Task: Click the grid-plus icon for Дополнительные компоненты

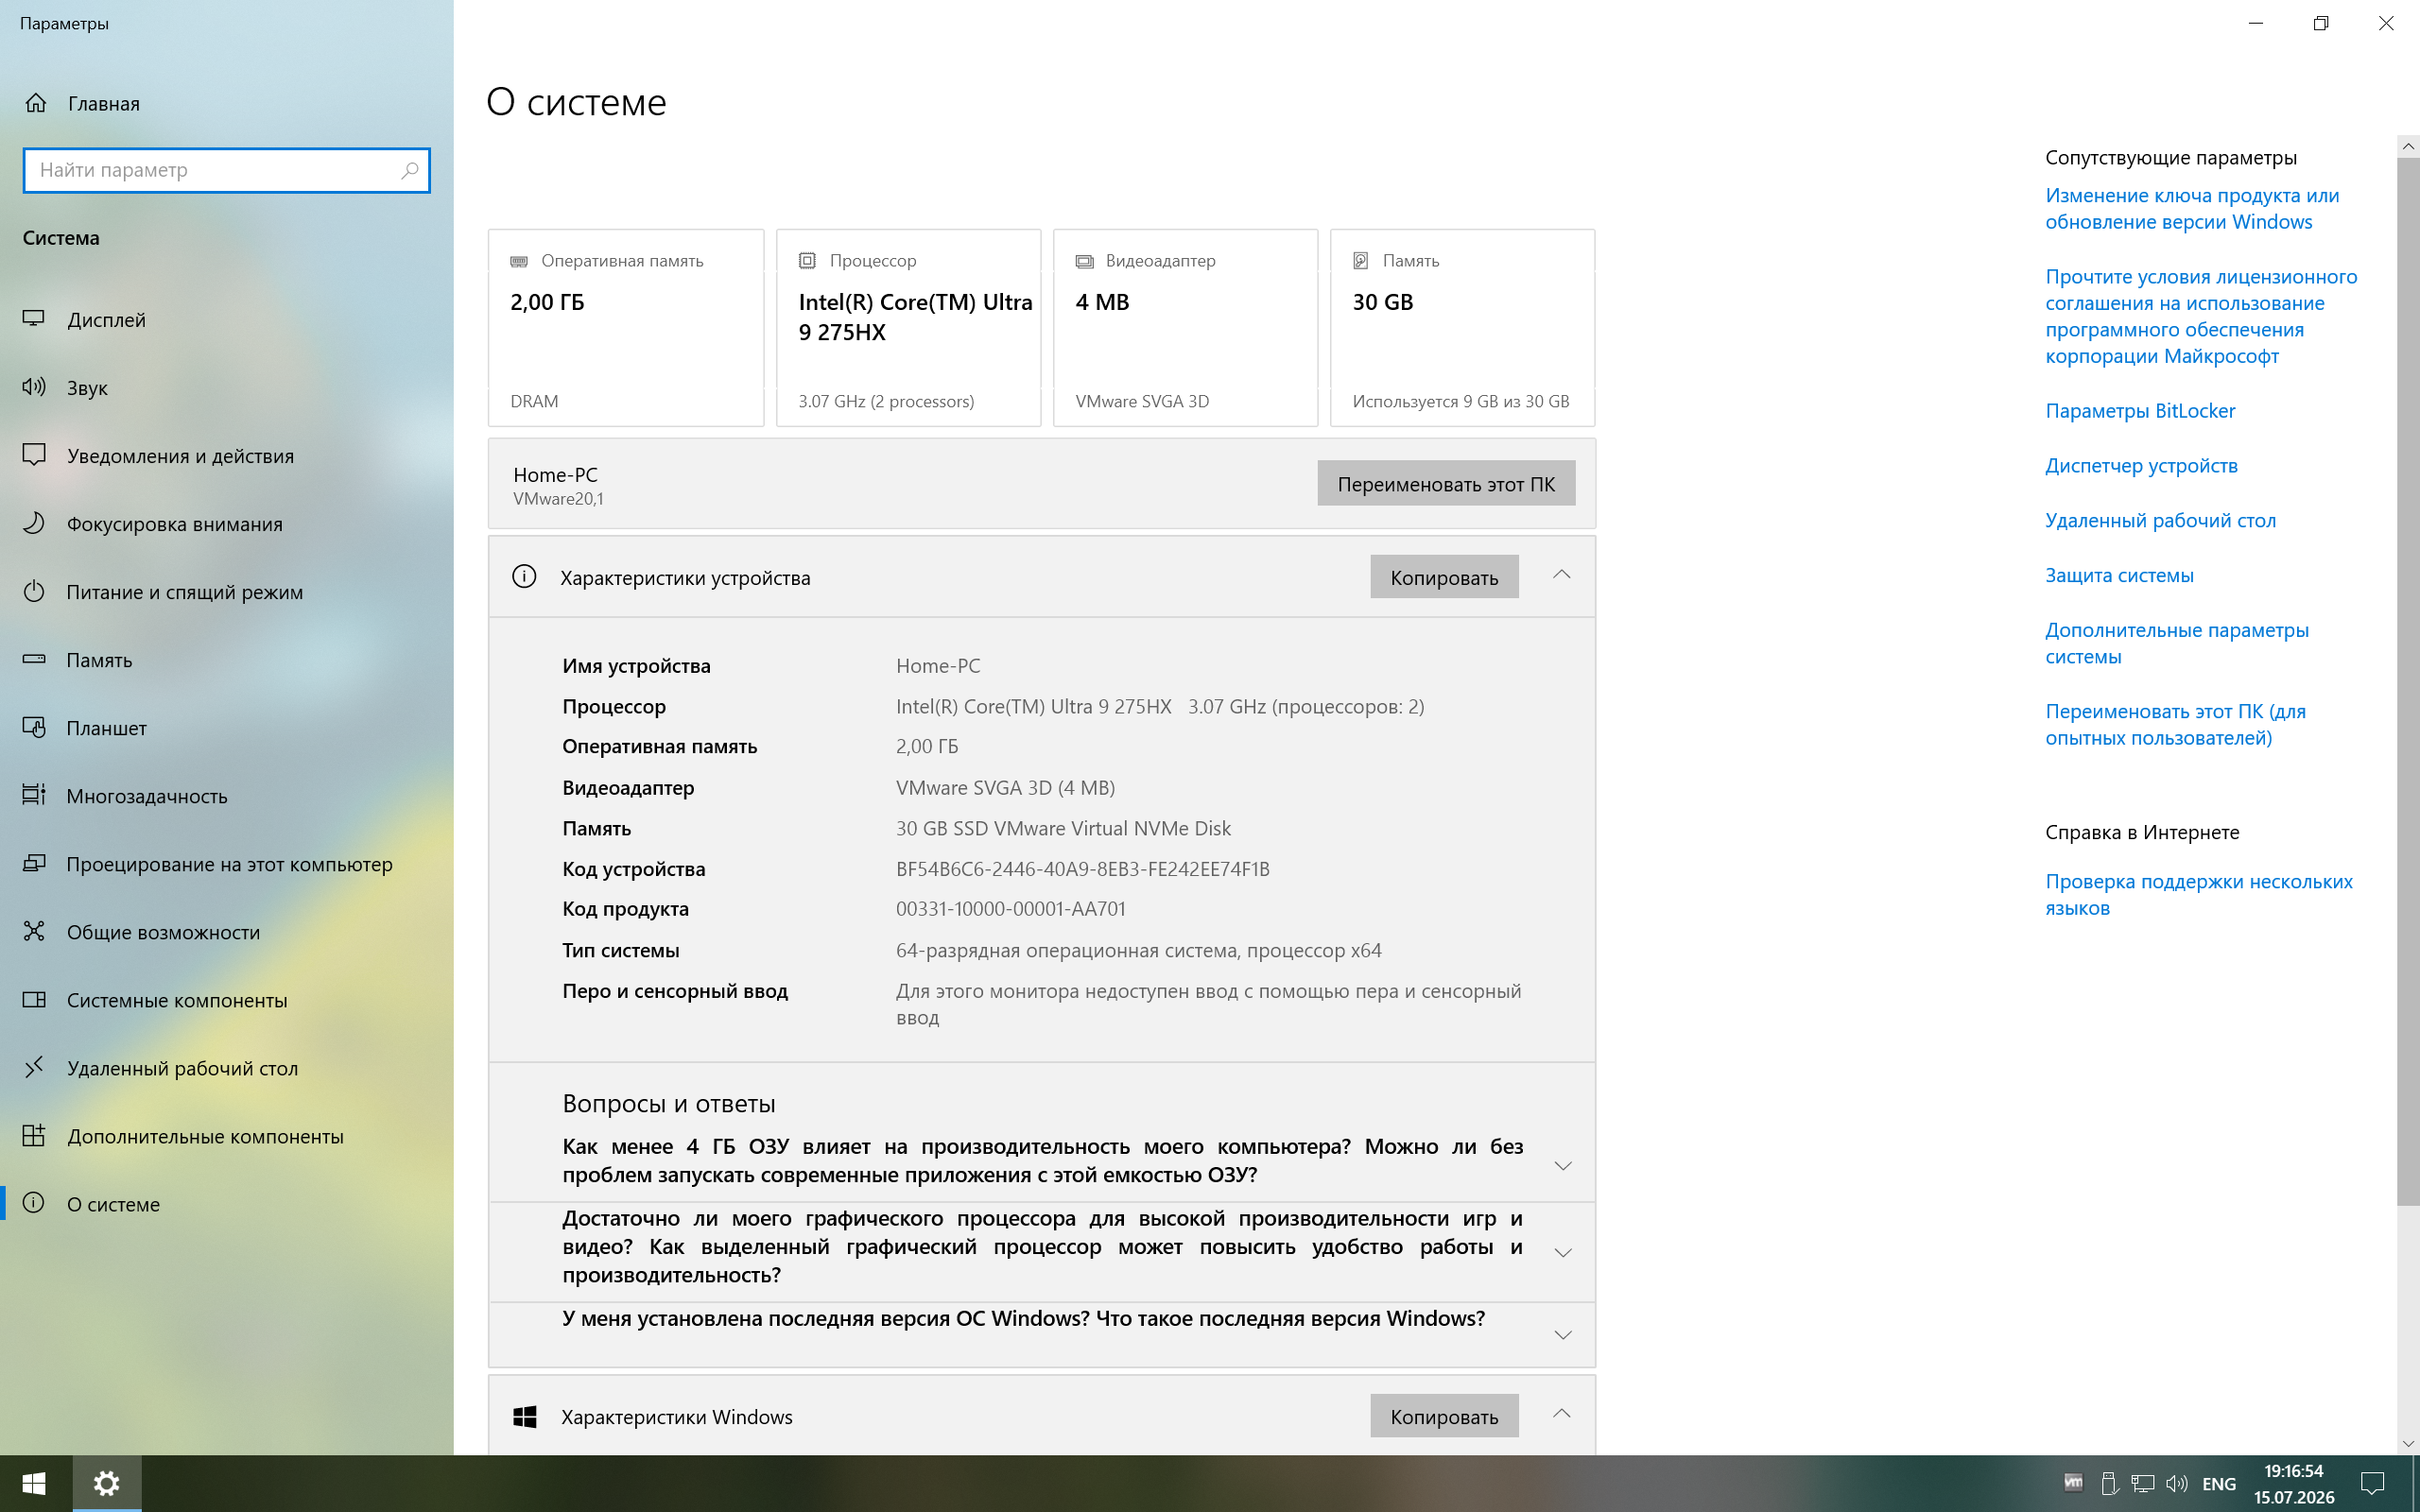Action: pos(34,1135)
